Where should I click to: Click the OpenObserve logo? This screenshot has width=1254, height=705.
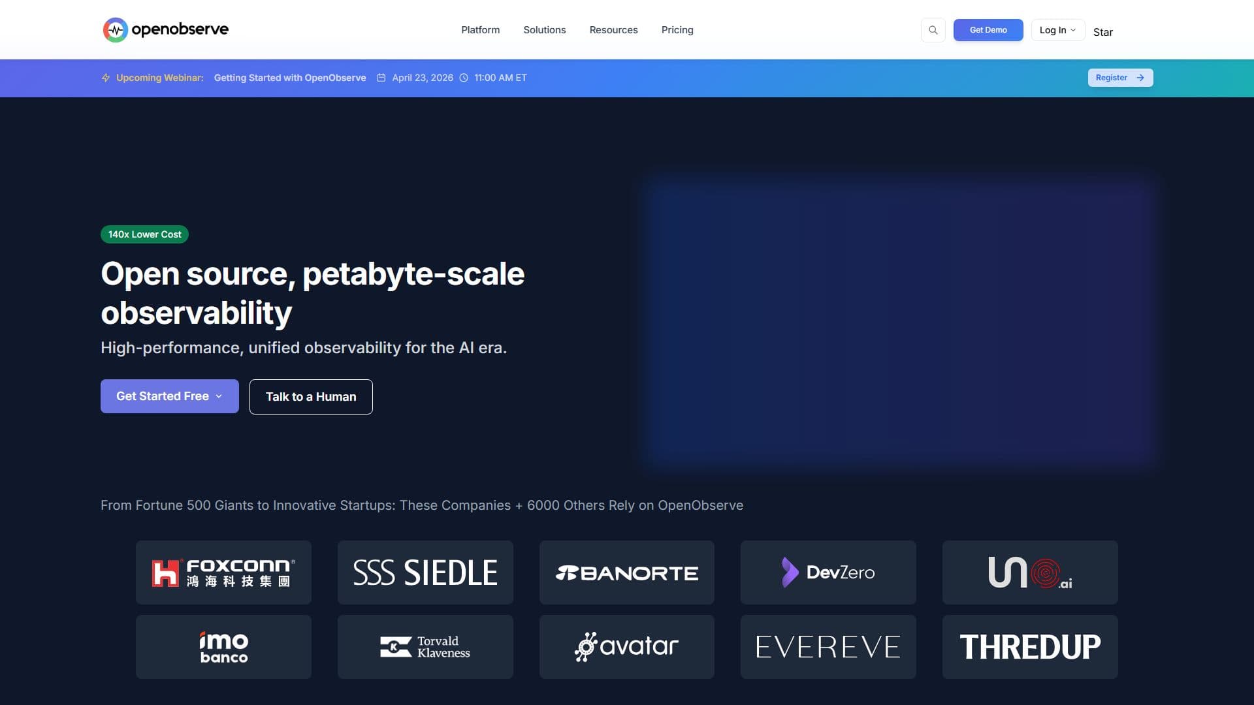click(166, 30)
